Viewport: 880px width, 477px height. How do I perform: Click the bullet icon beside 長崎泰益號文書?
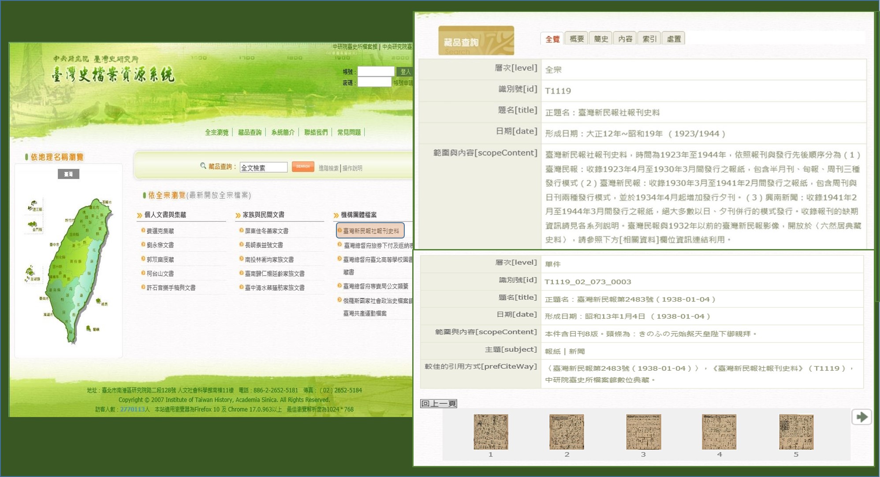[241, 245]
